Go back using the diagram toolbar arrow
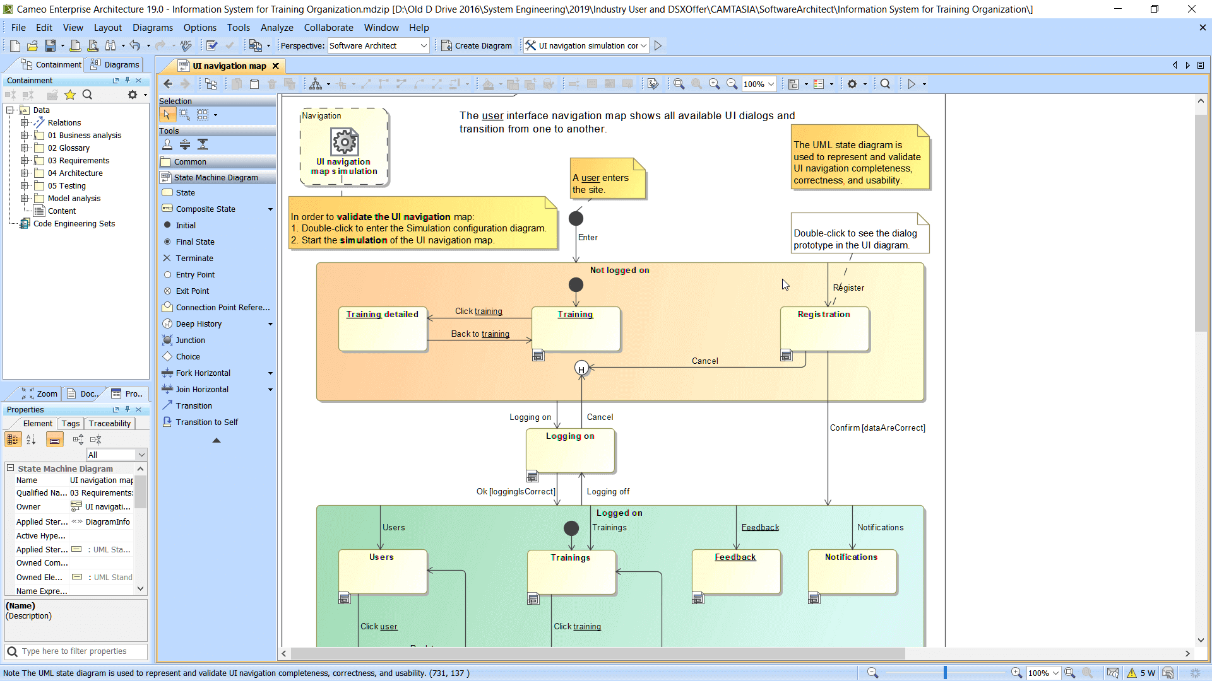The image size is (1212, 681). pos(168,84)
